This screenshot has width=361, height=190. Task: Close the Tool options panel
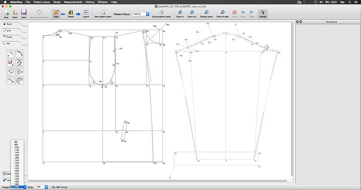tap(297, 22)
